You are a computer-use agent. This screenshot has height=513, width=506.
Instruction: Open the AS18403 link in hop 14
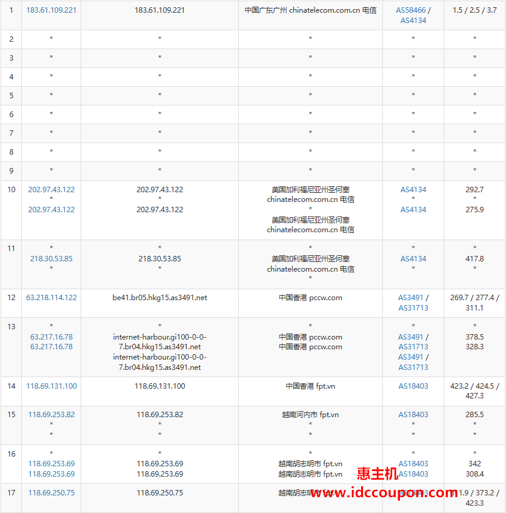coord(413,386)
